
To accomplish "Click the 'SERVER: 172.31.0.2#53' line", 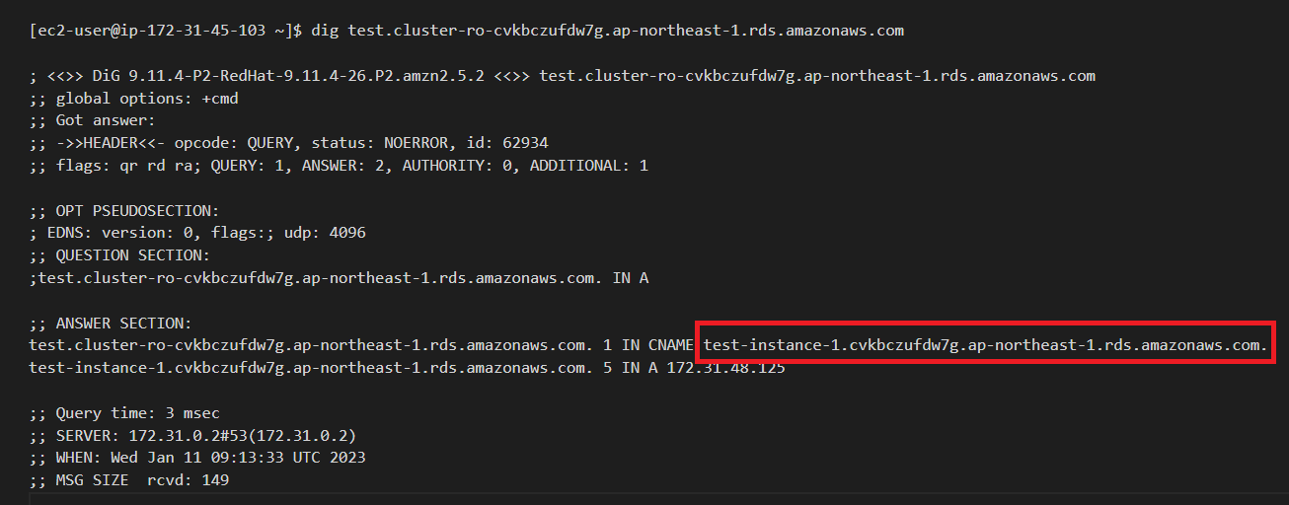I will [193, 436].
